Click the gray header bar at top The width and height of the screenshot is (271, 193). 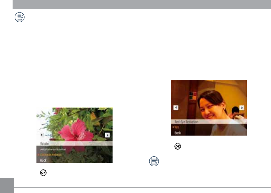click(142, 4)
